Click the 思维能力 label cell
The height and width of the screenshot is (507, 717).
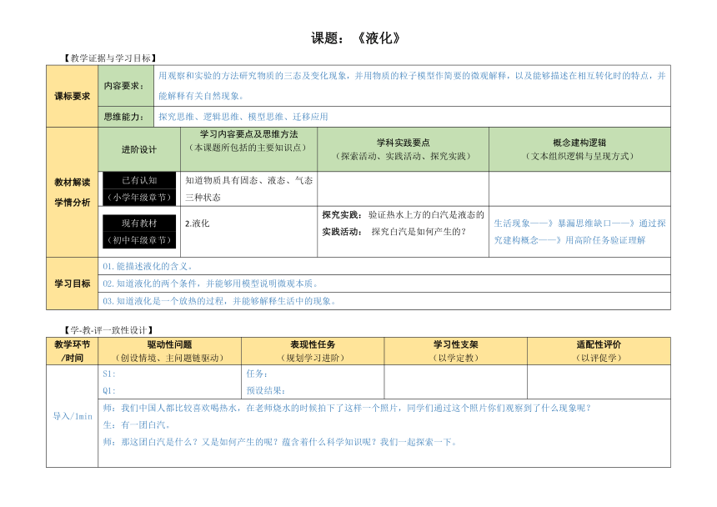[126, 117]
